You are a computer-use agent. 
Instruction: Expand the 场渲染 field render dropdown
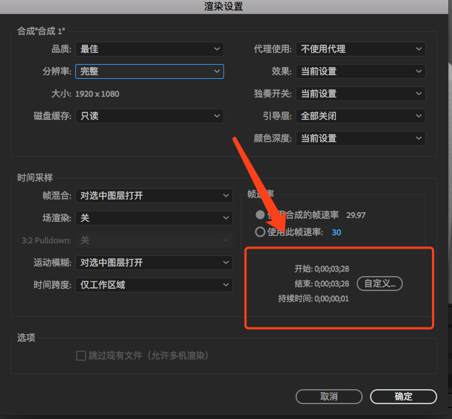pos(154,218)
